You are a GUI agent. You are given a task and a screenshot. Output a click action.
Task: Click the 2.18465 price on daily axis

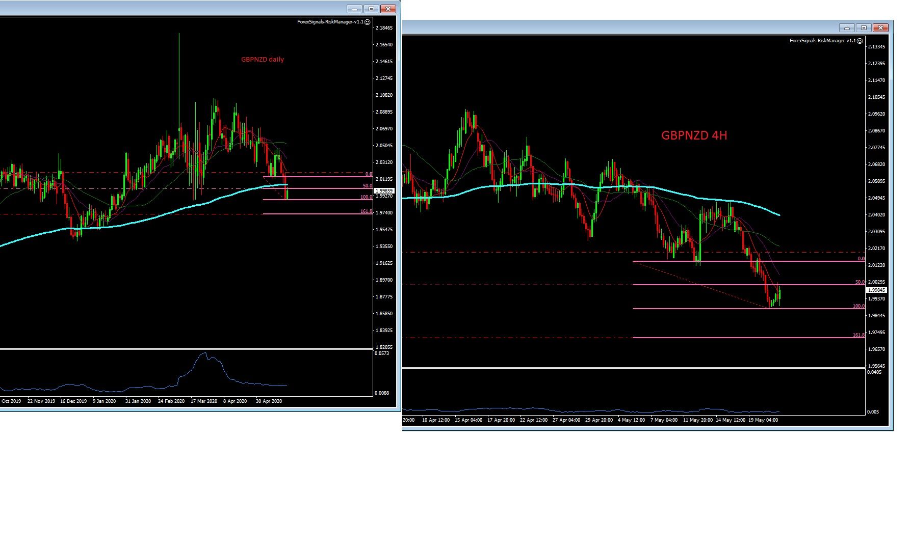pos(384,28)
